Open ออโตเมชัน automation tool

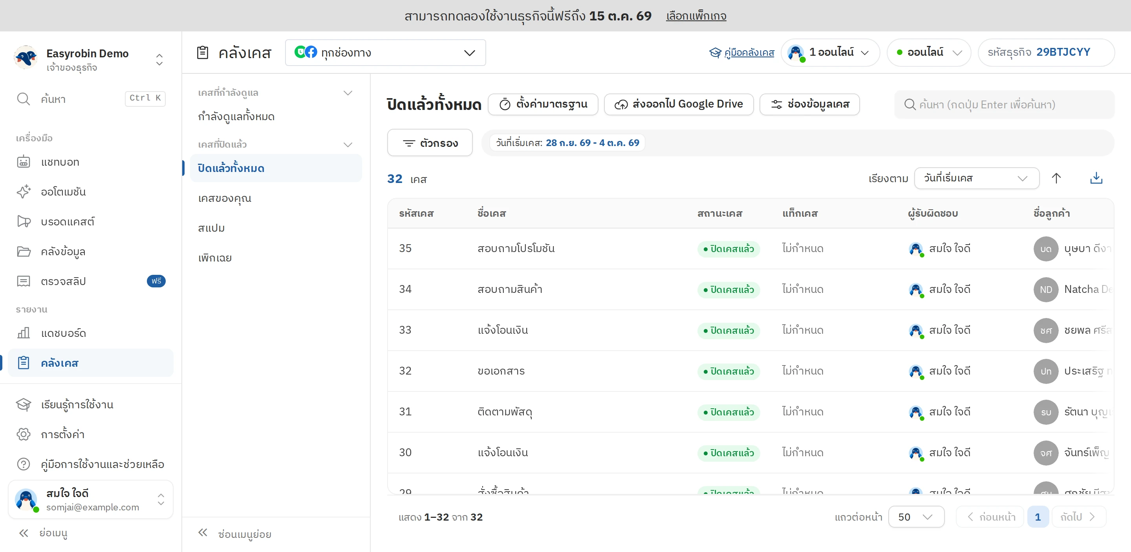point(91,192)
